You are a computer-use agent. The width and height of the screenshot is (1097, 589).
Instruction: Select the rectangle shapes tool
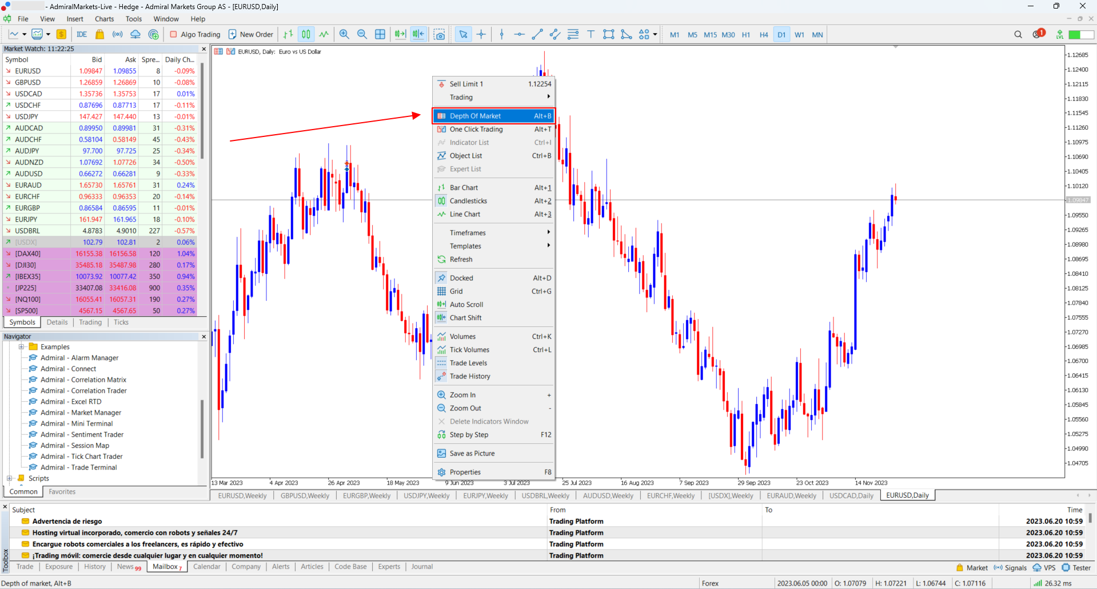609,34
